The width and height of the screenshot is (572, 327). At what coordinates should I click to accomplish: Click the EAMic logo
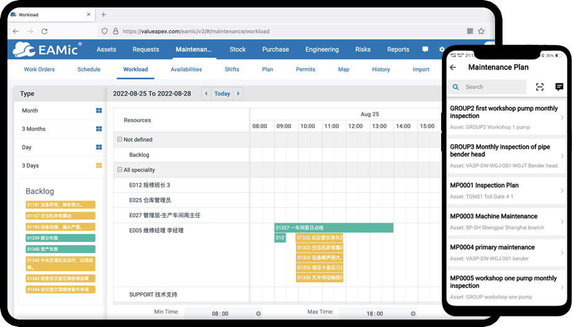click(47, 49)
